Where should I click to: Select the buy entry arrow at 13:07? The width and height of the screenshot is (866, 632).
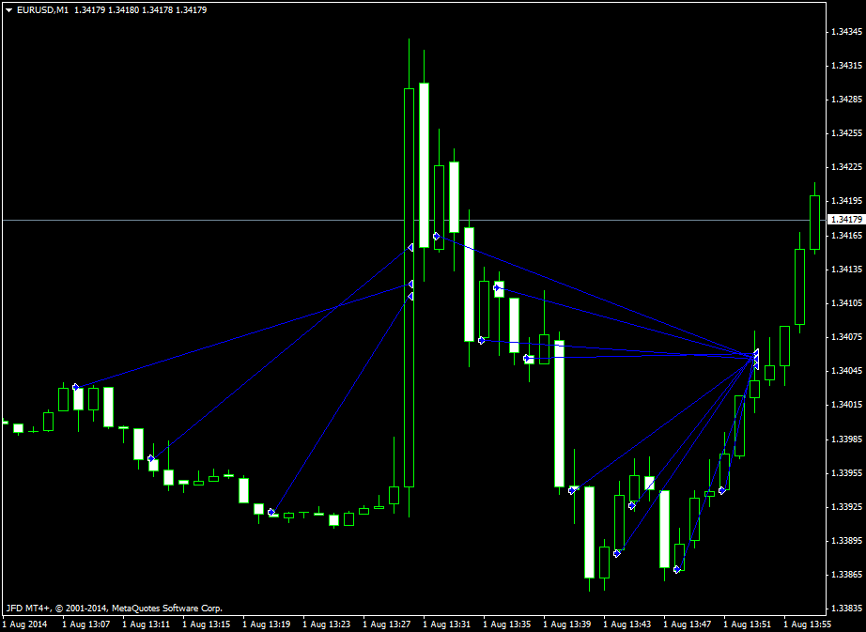pyautogui.click(x=76, y=387)
